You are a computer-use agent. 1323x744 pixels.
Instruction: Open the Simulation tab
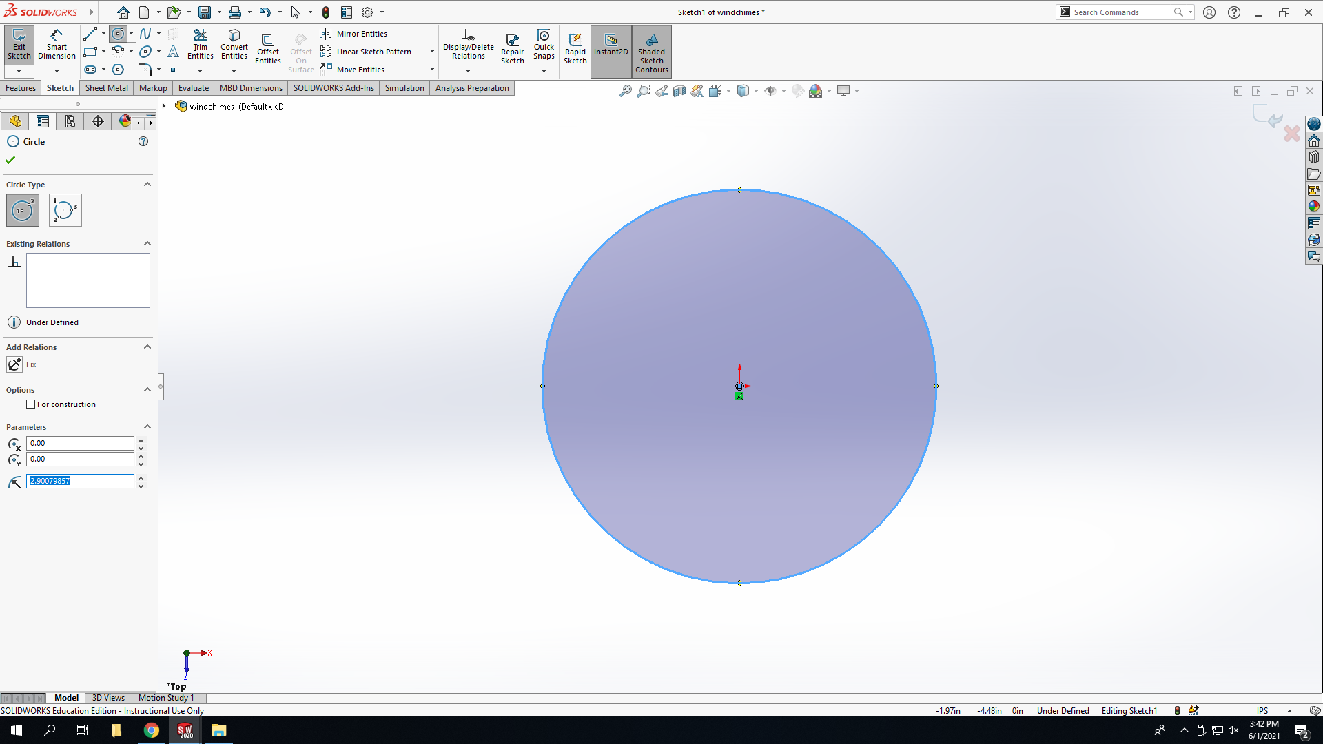404,88
